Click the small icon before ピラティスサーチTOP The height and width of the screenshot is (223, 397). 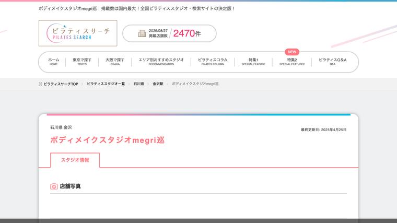tap(40, 84)
